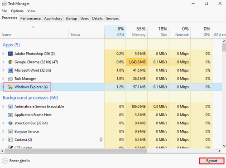Switch to the Users tab

85,19
